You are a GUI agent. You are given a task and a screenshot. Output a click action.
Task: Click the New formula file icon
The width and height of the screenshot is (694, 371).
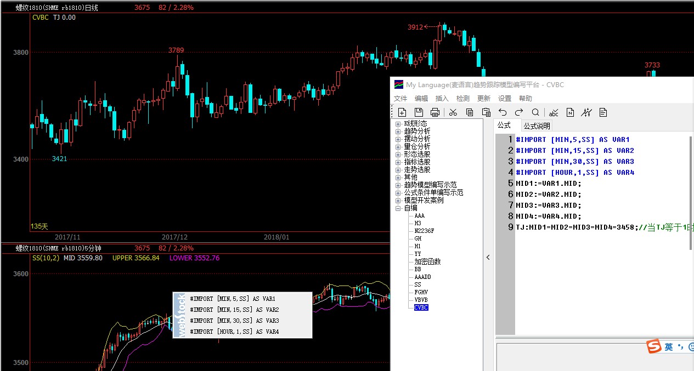(x=402, y=112)
